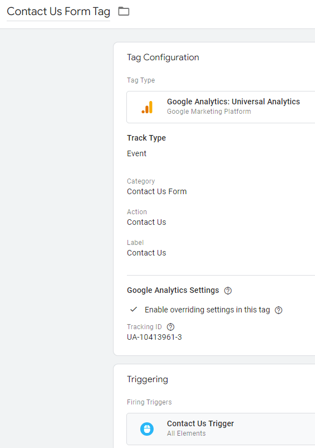Click the Label value Contact Us
The image size is (315, 448).
146,253
